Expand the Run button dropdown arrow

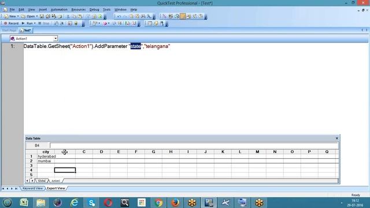[x=35, y=23]
